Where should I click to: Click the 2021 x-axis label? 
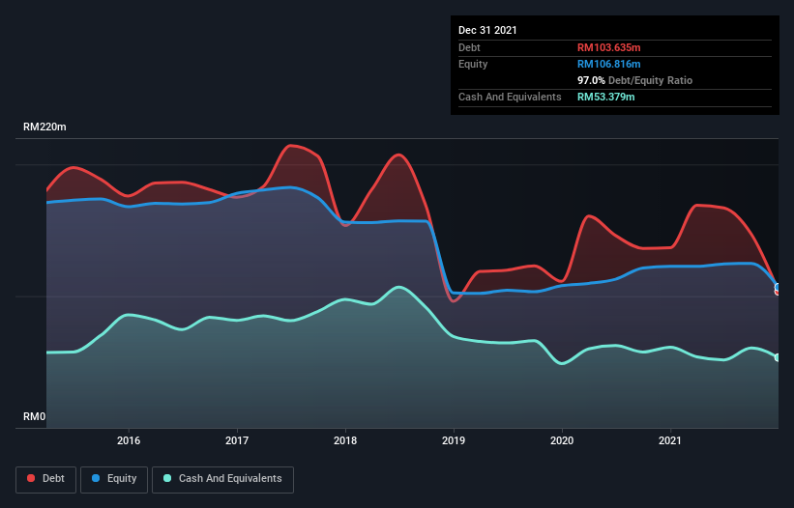670,440
